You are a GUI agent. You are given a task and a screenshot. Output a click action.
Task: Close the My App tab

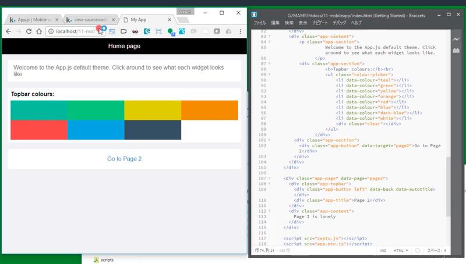(170, 20)
